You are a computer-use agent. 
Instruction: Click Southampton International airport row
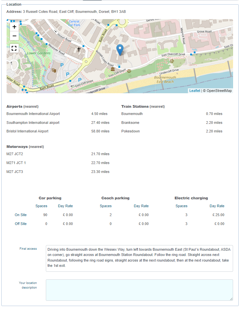33,123
